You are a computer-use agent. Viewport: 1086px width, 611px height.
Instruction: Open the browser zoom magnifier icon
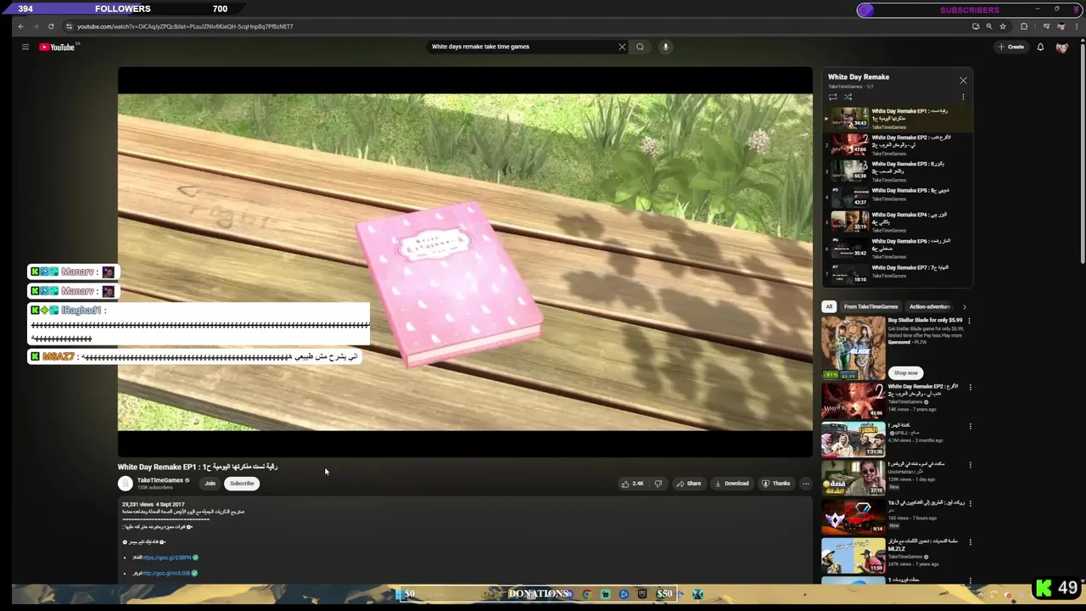coord(988,26)
